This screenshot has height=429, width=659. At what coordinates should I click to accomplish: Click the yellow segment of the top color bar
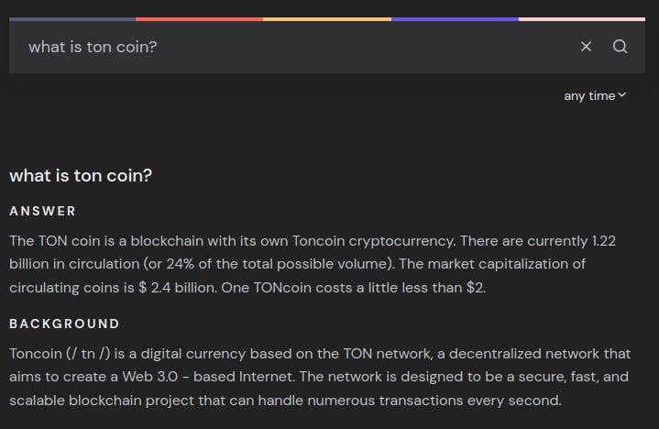point(327,18)
